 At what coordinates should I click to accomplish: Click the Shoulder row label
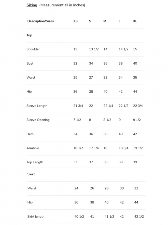click(33, 49)
